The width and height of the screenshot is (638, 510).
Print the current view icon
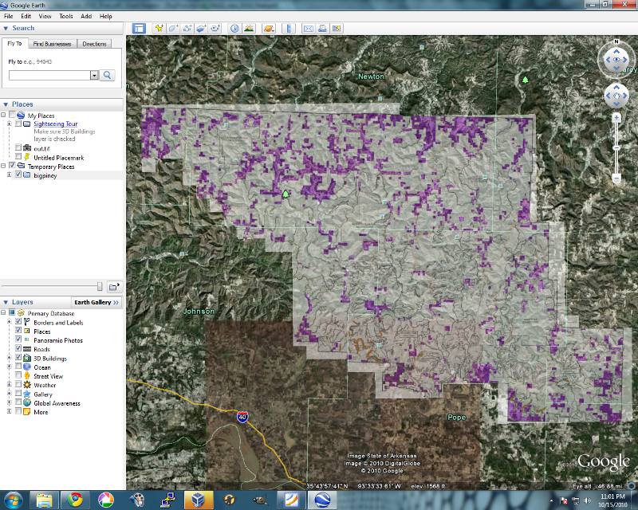(x=322, y=29)
